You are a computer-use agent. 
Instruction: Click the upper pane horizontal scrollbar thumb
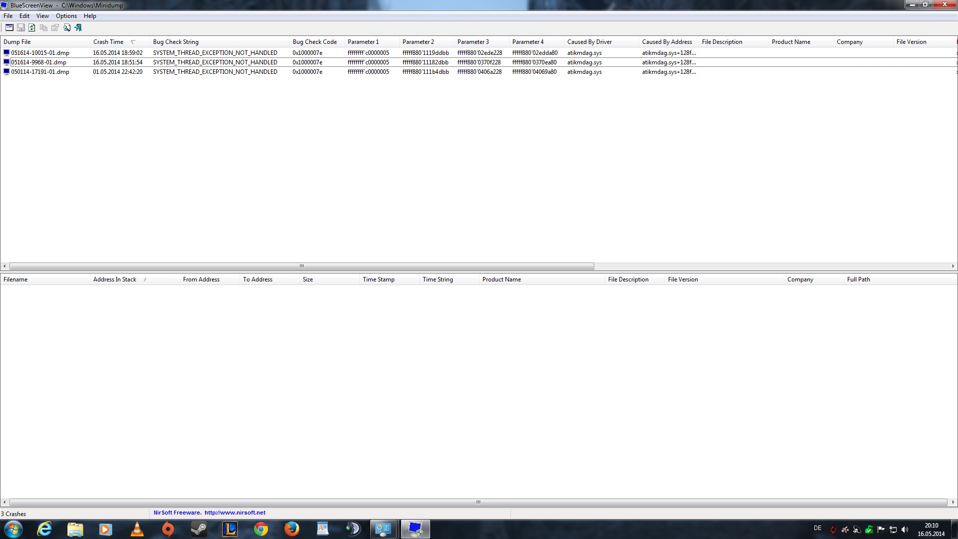[x=301, y=266]
